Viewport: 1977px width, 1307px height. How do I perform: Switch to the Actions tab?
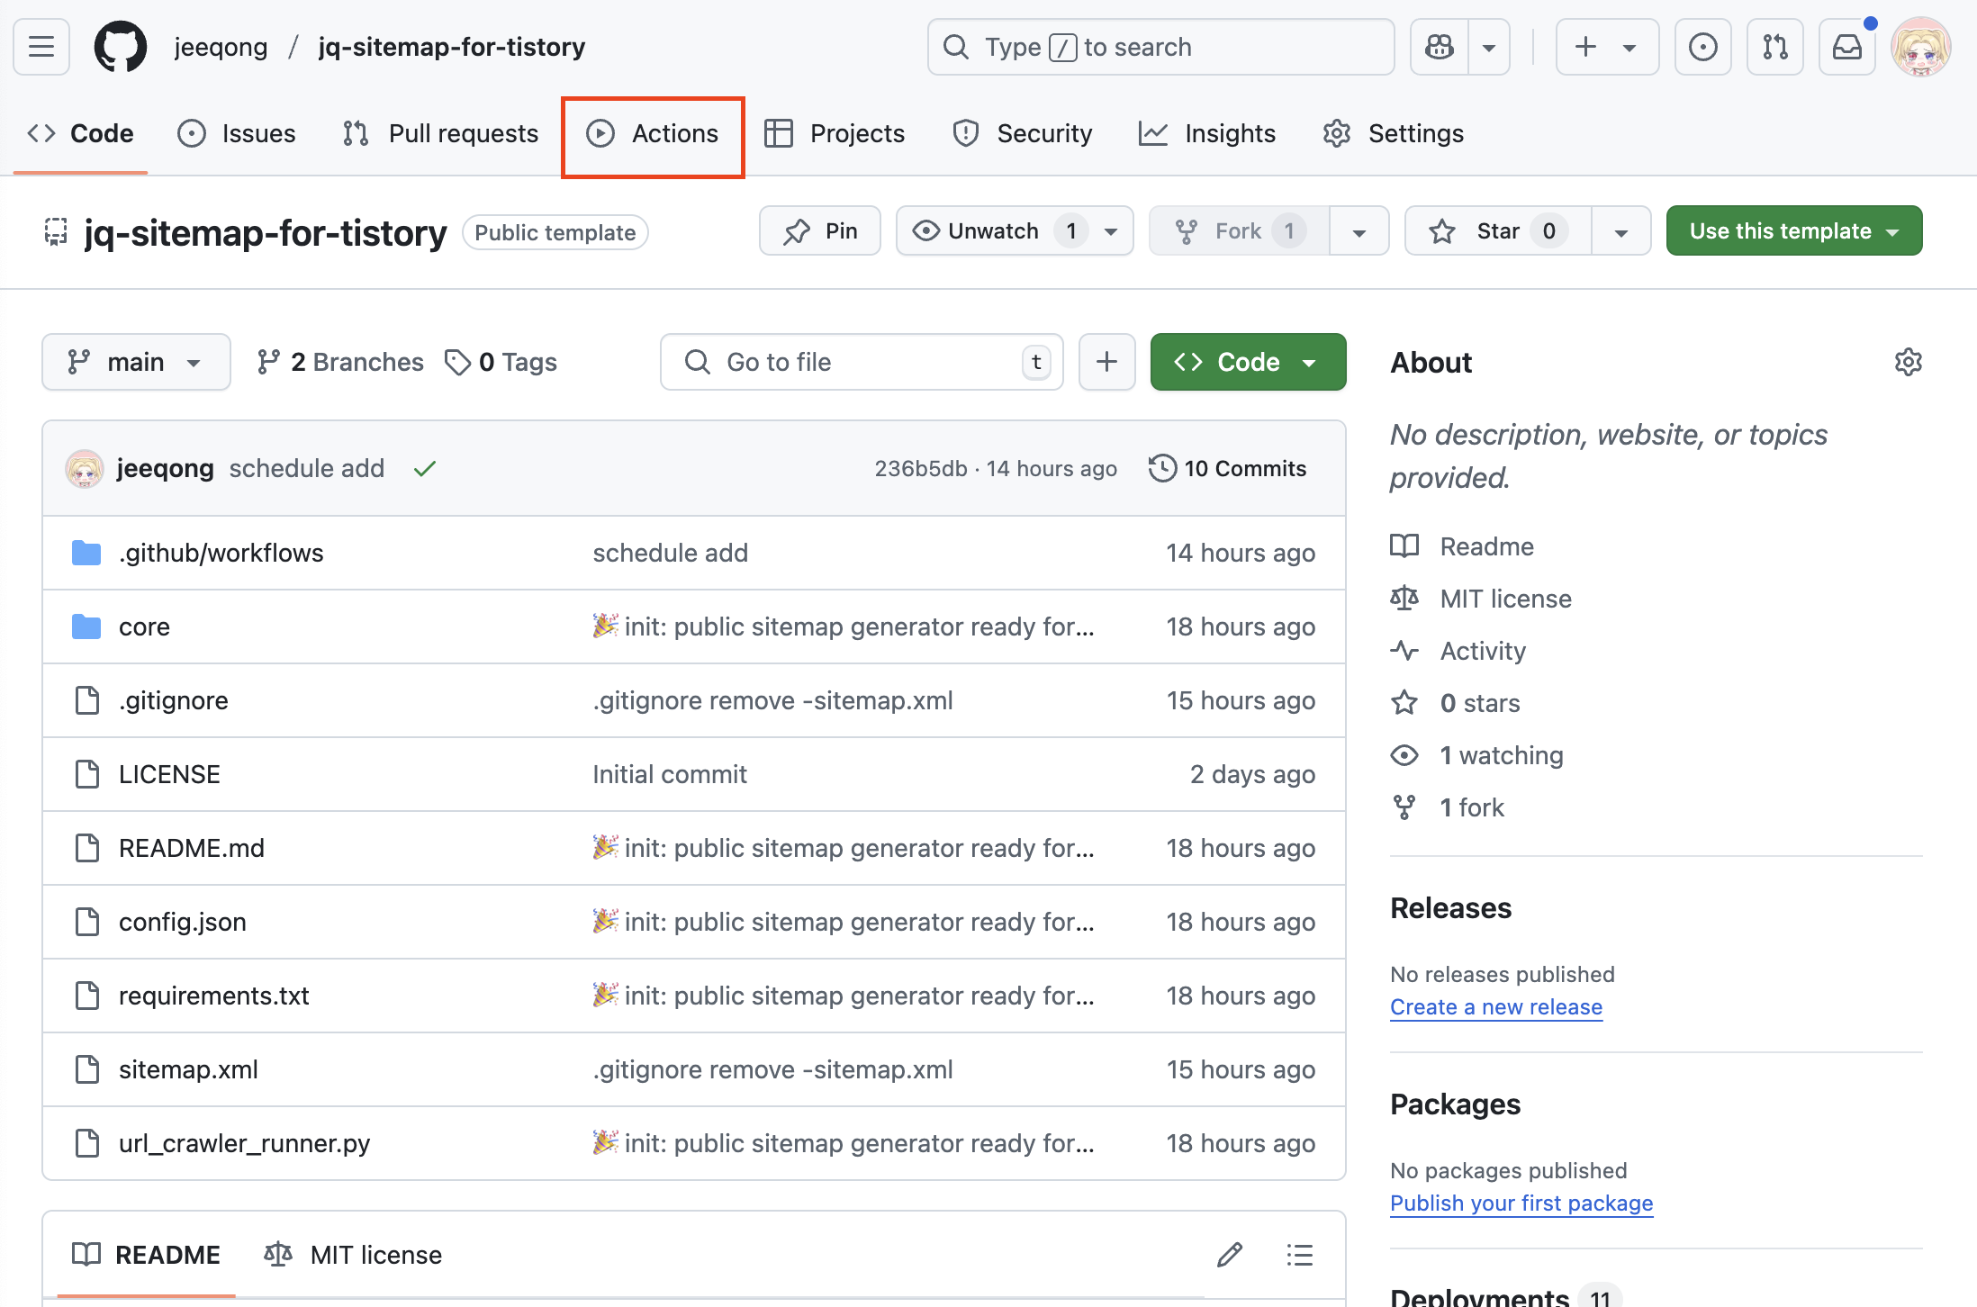(653, 133)
